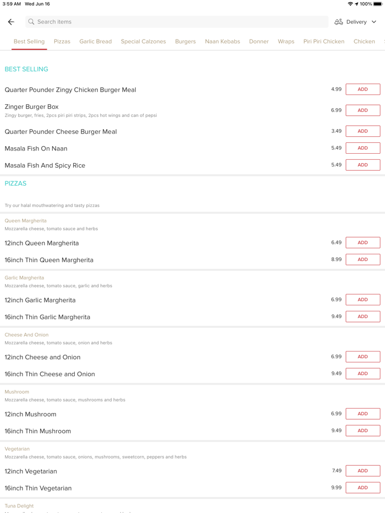Add Masala Fish On Naan
Viewport: 385px width, 513px height.
pyautogui.click(x=362, y=148)
